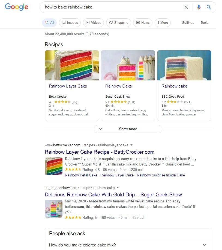Switch to the All results tab

pyautogui.click(x=49, y=23)
